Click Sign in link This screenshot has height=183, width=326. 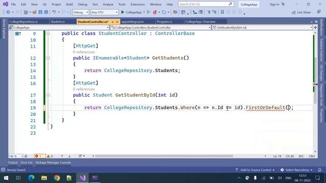(x=275, y=4)
